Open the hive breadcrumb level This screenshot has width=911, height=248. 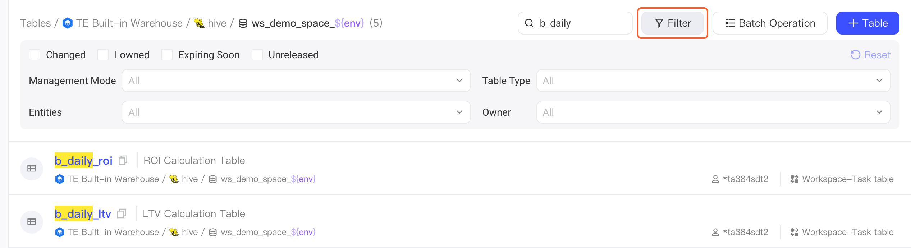click(x=217, y=23)
